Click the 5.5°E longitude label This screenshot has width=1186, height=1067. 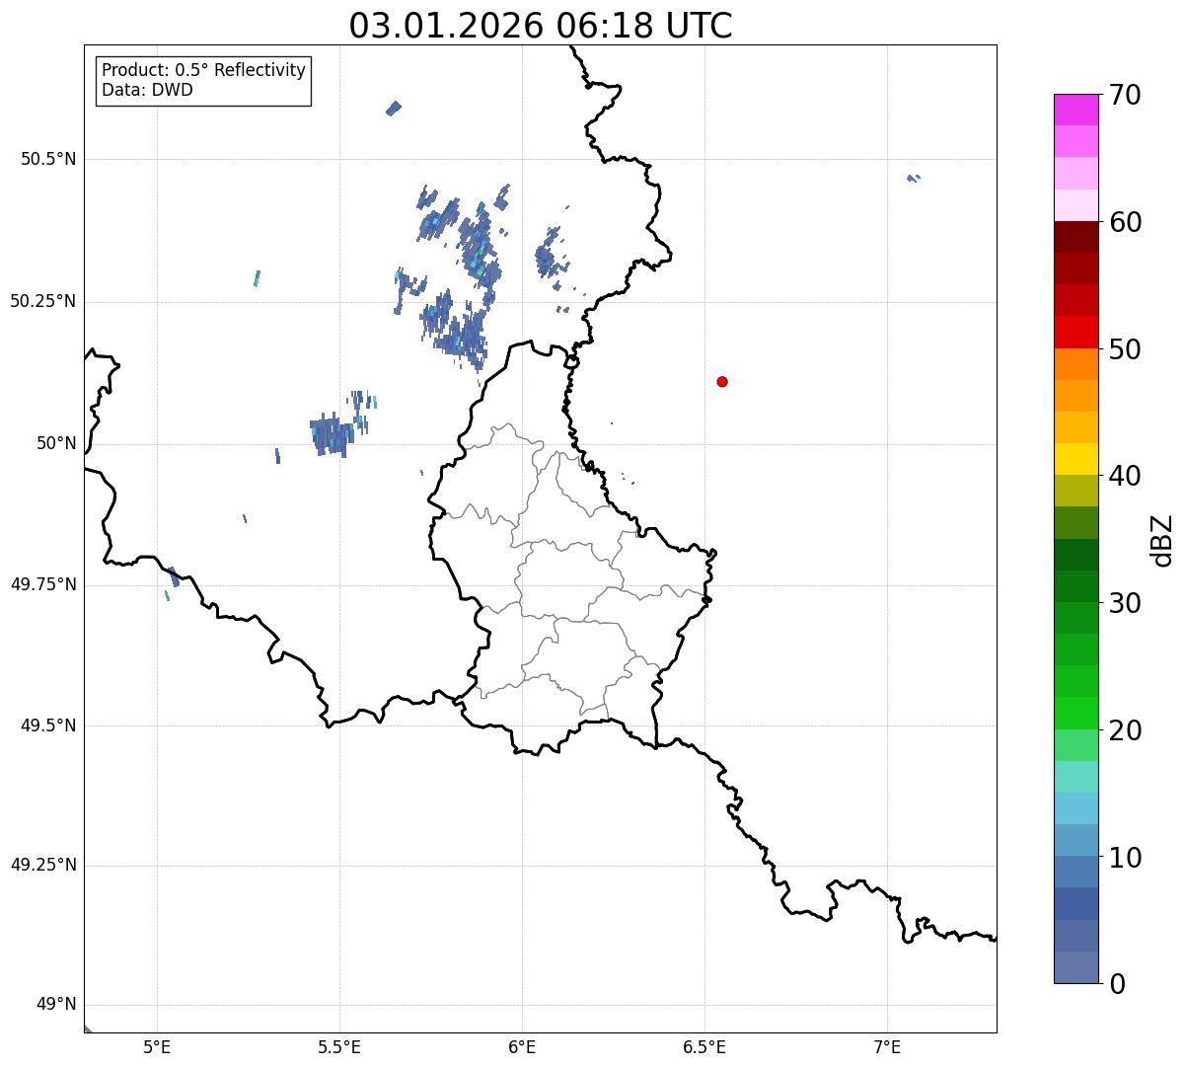click(339, 1046)
